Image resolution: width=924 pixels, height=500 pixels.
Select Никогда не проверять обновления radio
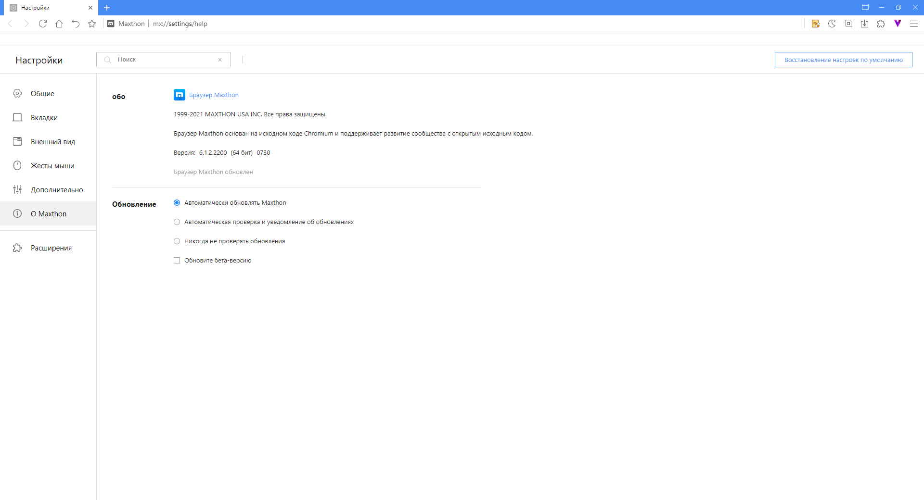point(177,241)
